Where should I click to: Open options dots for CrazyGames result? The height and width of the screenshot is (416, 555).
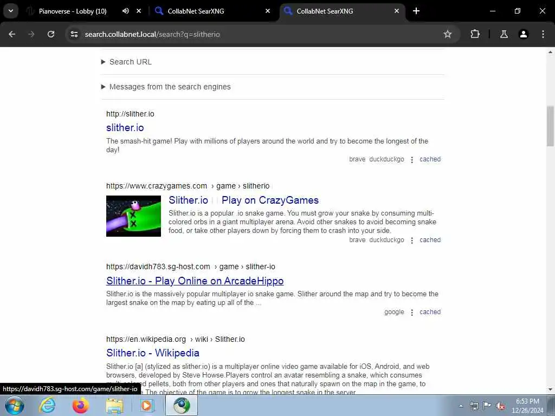412,240
